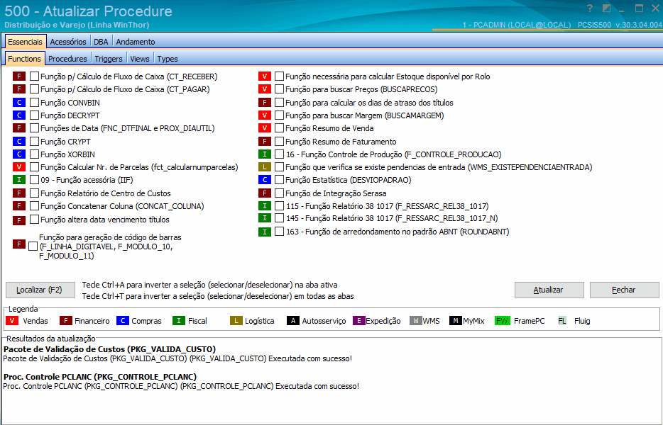Viewport: 663px width, 425px height.
Task: Open the Acessórios tab
Action: 68,41
